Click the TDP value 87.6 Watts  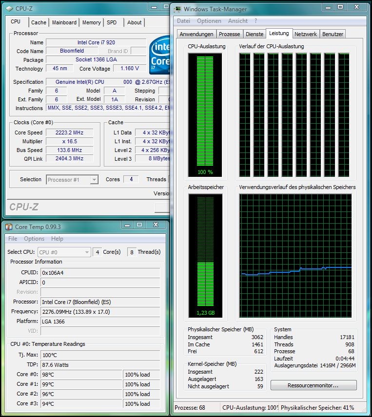pos(100,365)
